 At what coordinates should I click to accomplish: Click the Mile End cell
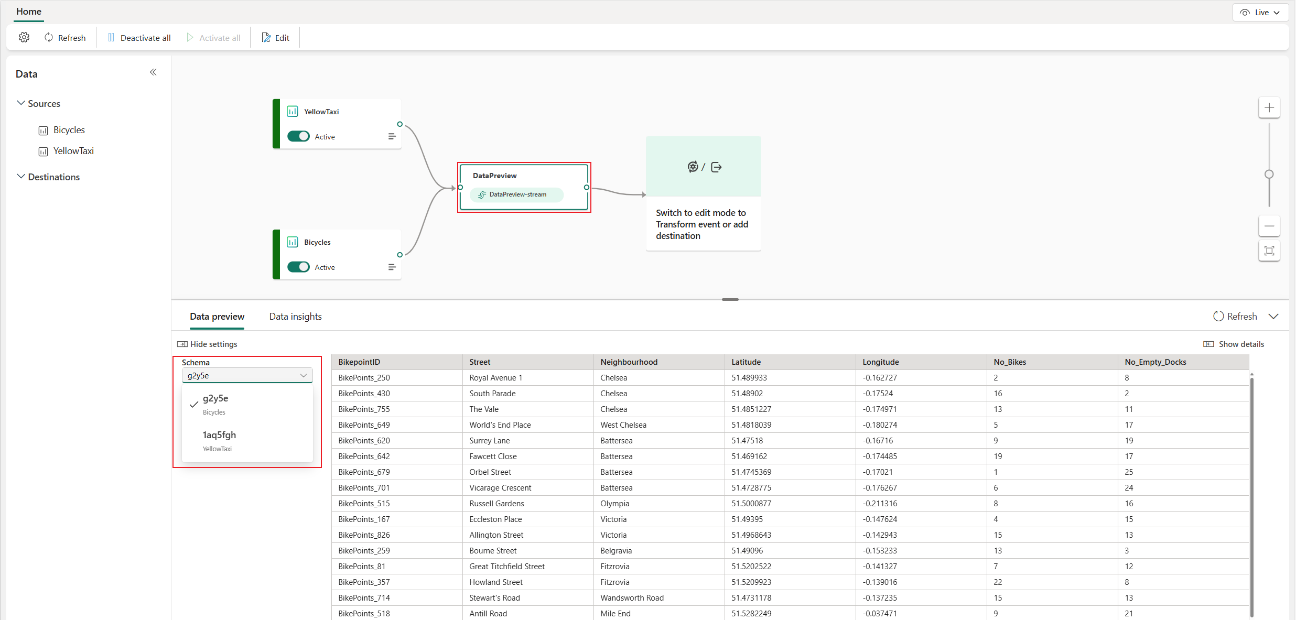coord(659,614)
